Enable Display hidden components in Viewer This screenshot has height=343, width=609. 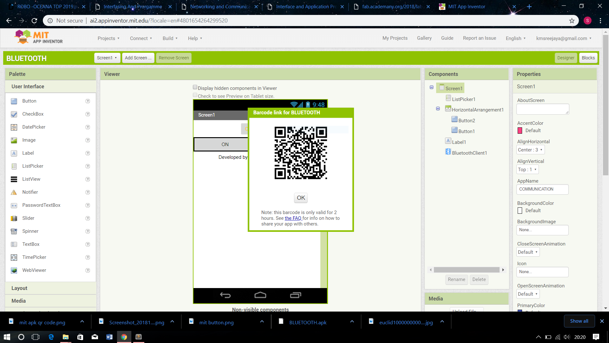(x=195, y=87)
